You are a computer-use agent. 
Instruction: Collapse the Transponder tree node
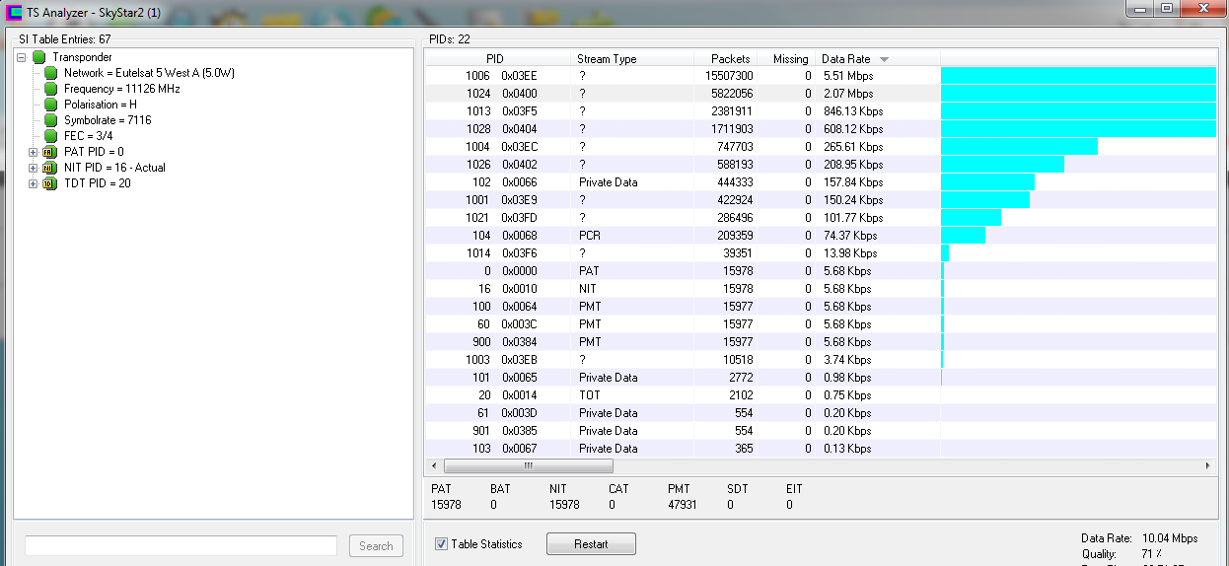coord(22,57)
